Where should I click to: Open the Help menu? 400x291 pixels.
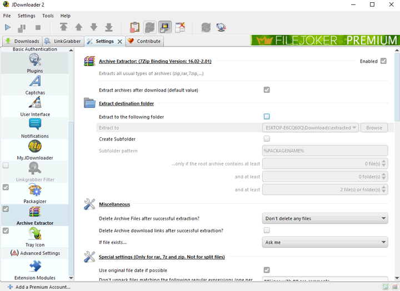coord(66,16)
